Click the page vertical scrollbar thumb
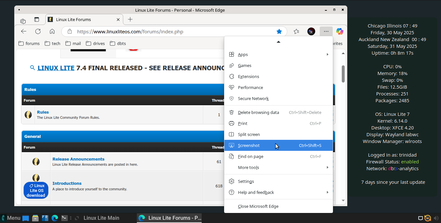441x223 pixels. click(343, 74)
